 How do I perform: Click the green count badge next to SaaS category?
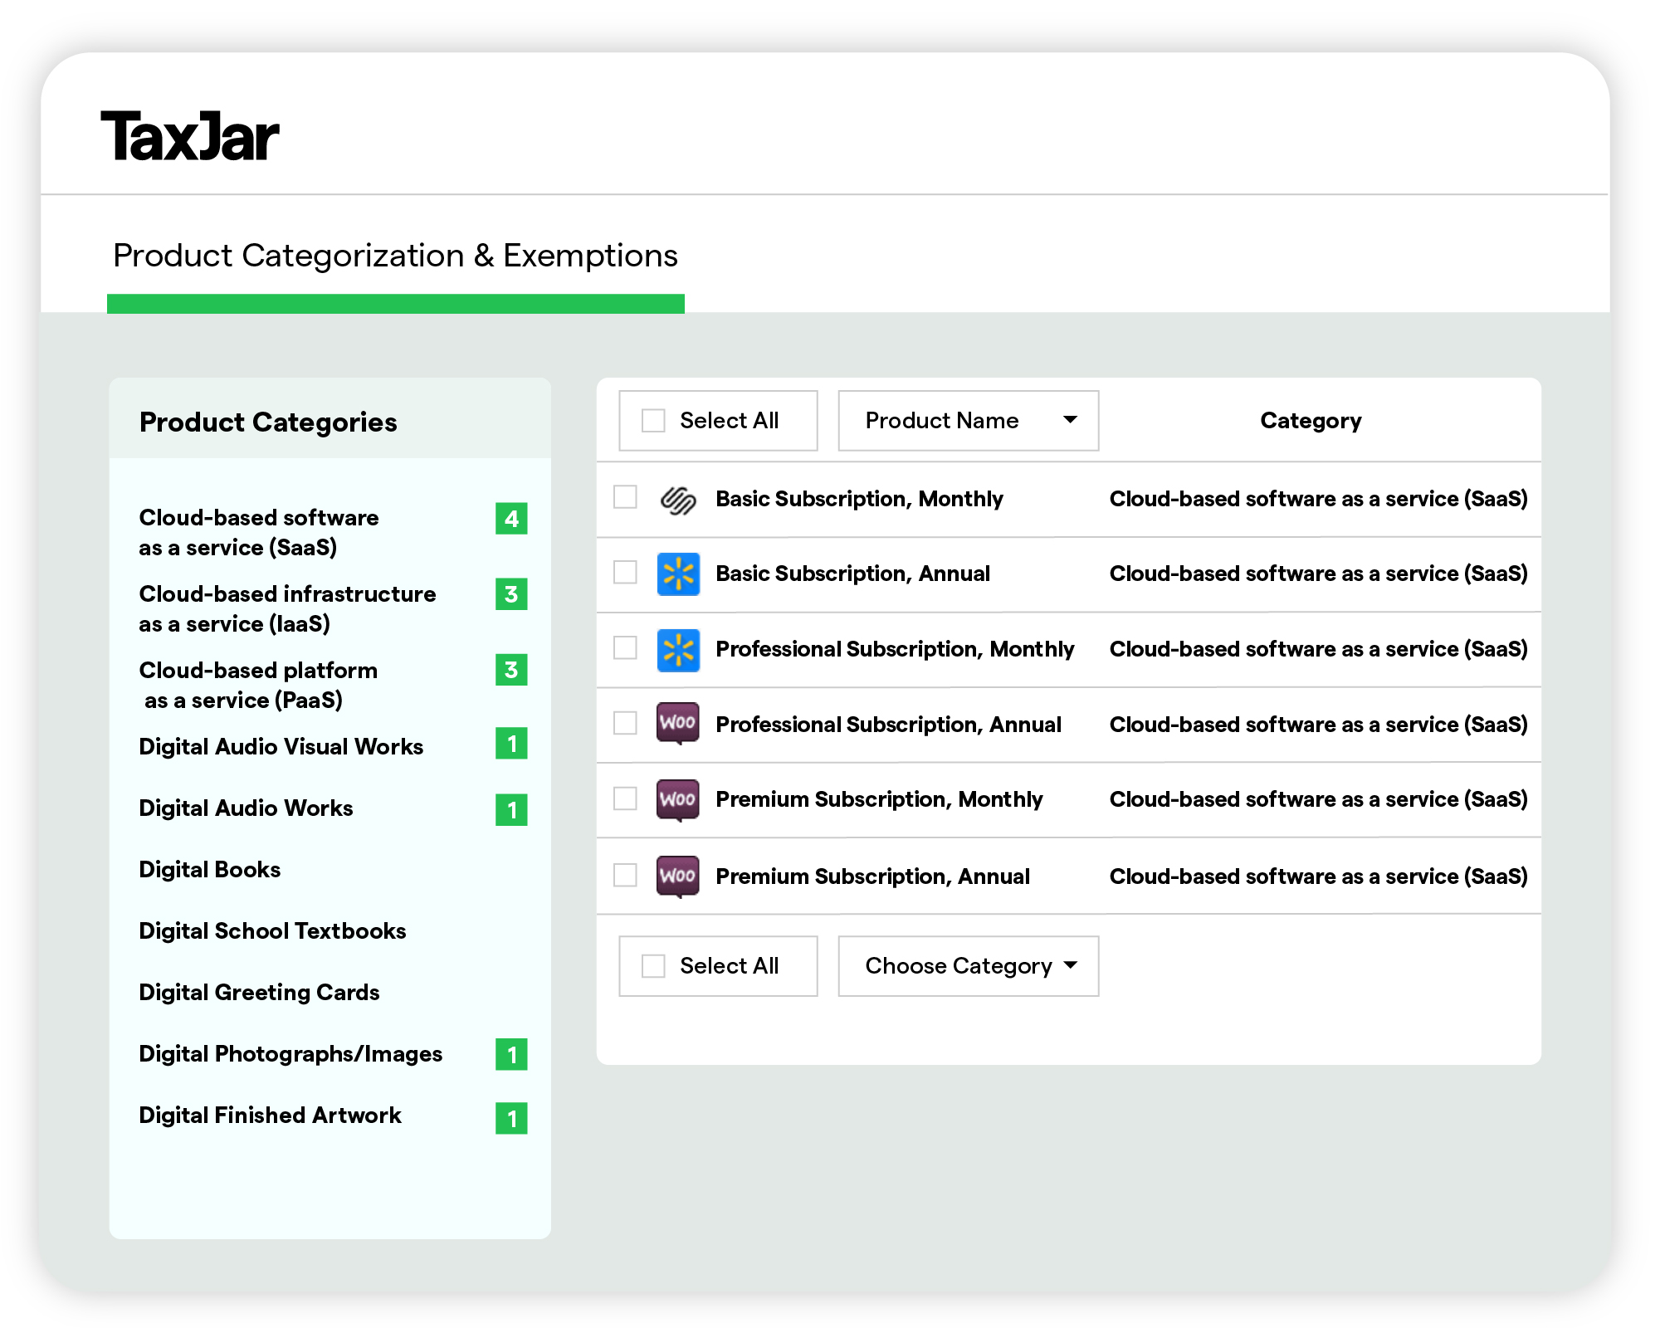(x=511, y=519)
